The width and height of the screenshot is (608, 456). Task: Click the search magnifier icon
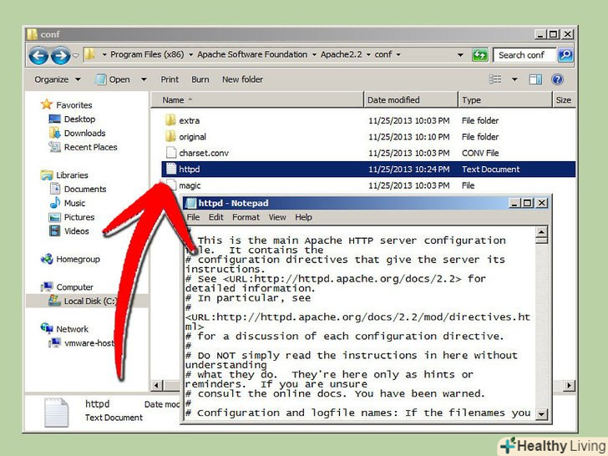pos(565,54)
